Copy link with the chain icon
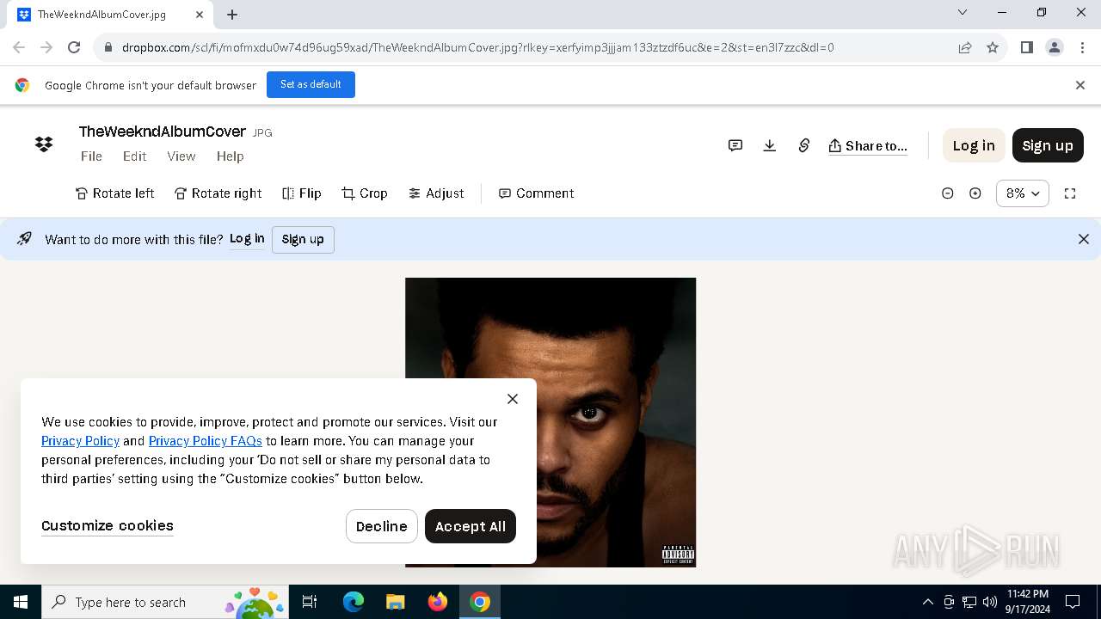Viewport: 1101px width, 619px height. (x=804, y=145)
